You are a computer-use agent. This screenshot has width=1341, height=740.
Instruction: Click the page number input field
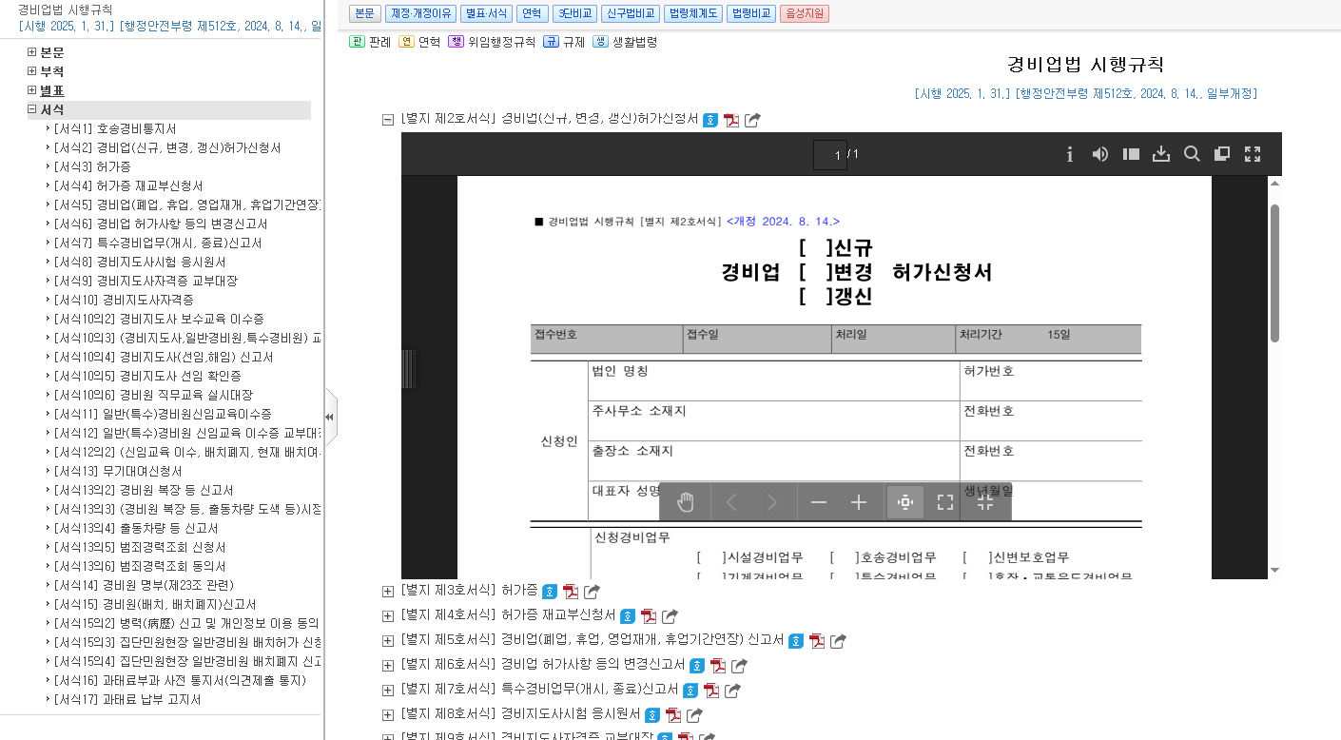830,155
